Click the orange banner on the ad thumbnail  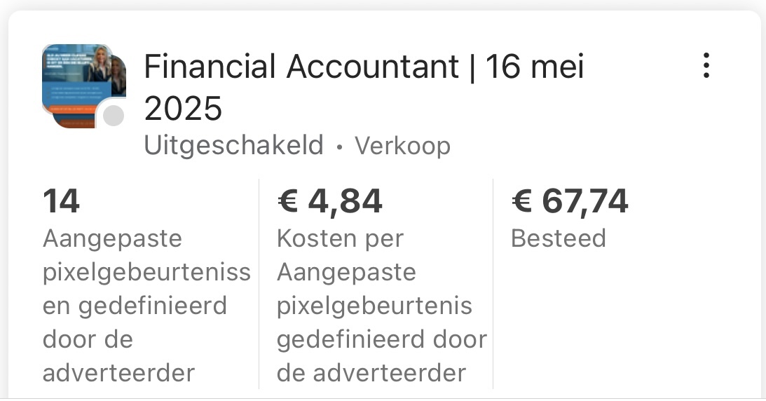[70, 109]
